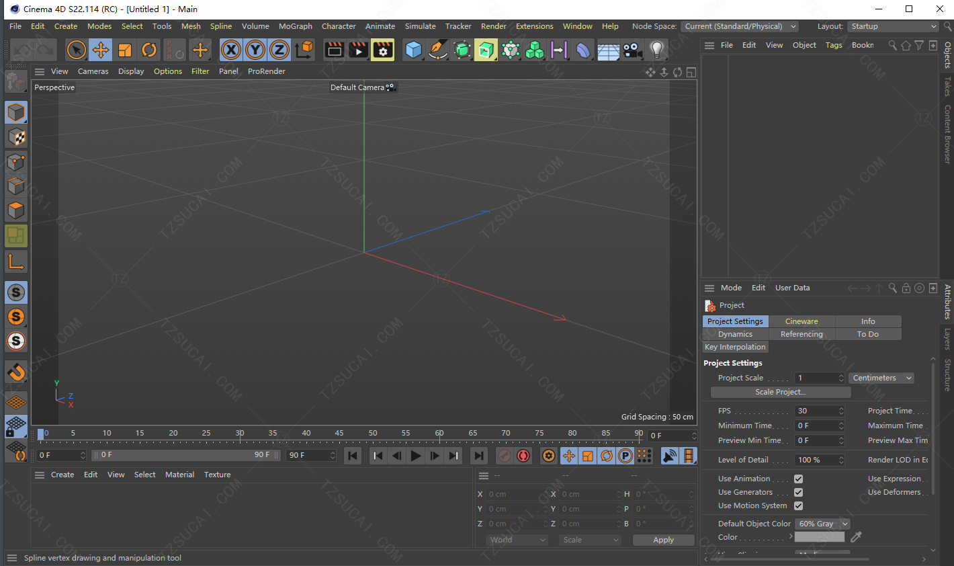Switch to Key Interpolation tab
The image size is (954, 566).
736,347
